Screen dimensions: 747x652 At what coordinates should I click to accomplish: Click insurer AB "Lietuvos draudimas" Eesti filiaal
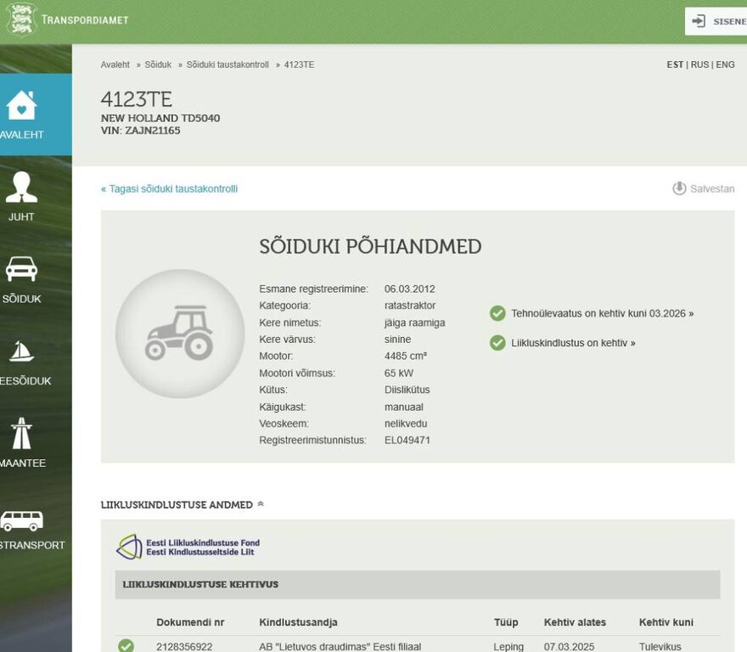[x=340, y=647]
